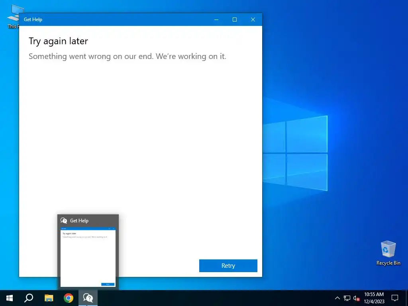Select the This PC desktop icon

click(13, 17)
